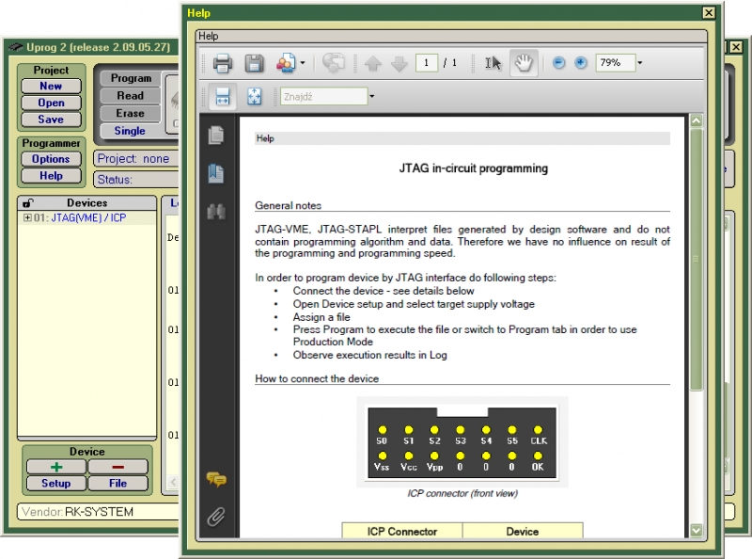Click the Program button in Uprog
Screen dimensions: 752x559
[131, 78]
